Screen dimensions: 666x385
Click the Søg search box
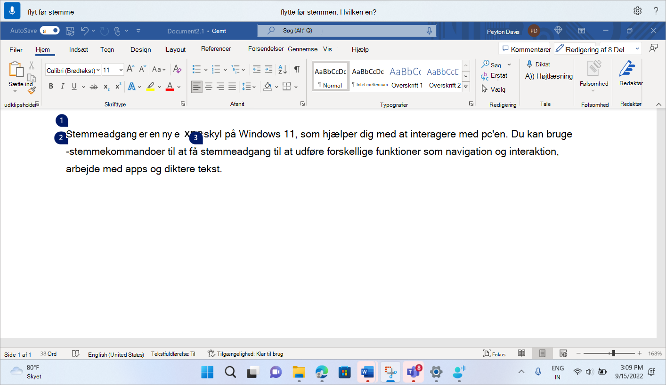click(x=347, y=31)
